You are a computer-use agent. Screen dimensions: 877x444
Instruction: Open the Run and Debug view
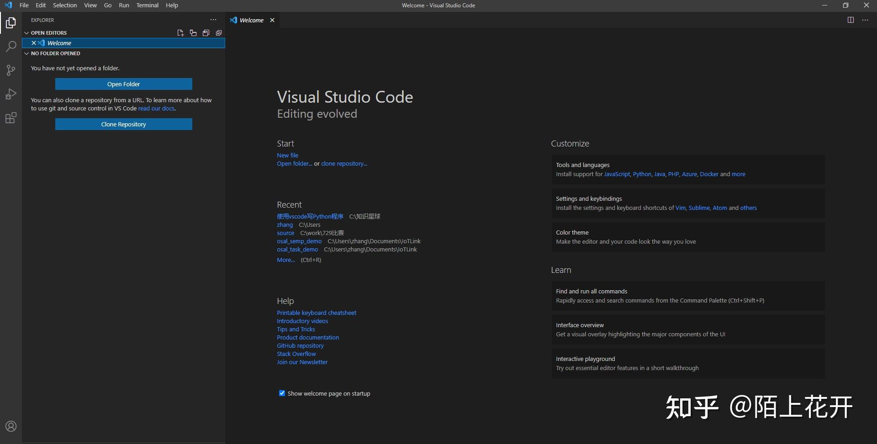11,94
